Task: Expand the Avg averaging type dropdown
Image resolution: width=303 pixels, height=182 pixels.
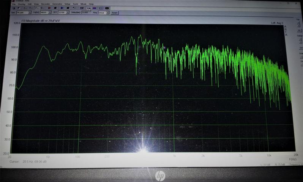Action: (108, 13)
